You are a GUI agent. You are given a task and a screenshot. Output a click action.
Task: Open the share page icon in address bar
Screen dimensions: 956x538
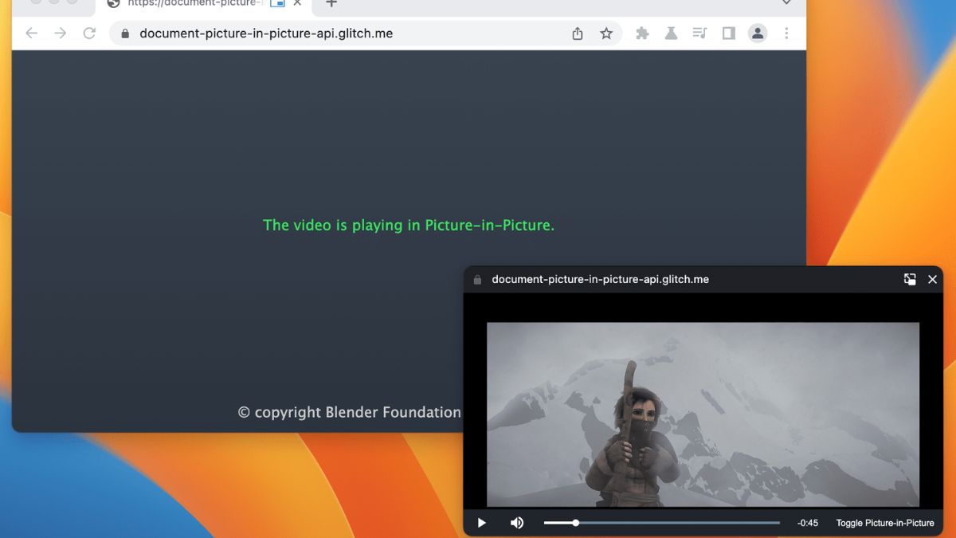578,33
